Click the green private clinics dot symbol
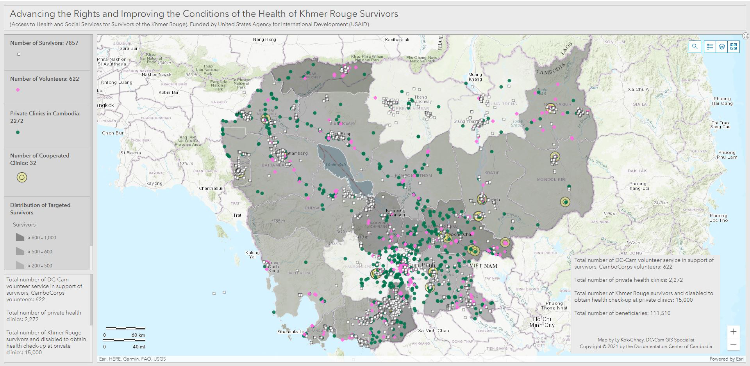The width and height of the screenshot is (750, 366). [x=18, y=133]
